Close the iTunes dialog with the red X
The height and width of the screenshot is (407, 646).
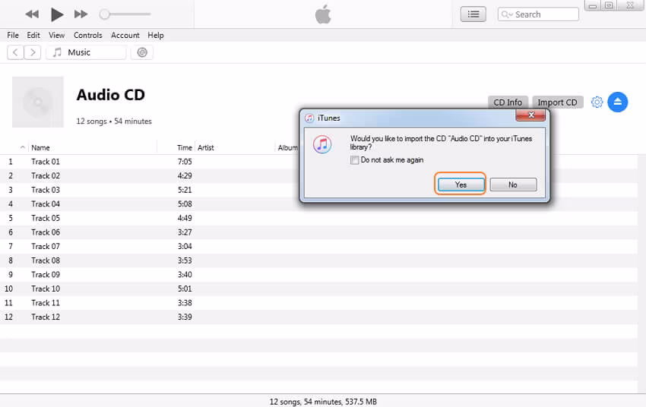pos(530,115)
